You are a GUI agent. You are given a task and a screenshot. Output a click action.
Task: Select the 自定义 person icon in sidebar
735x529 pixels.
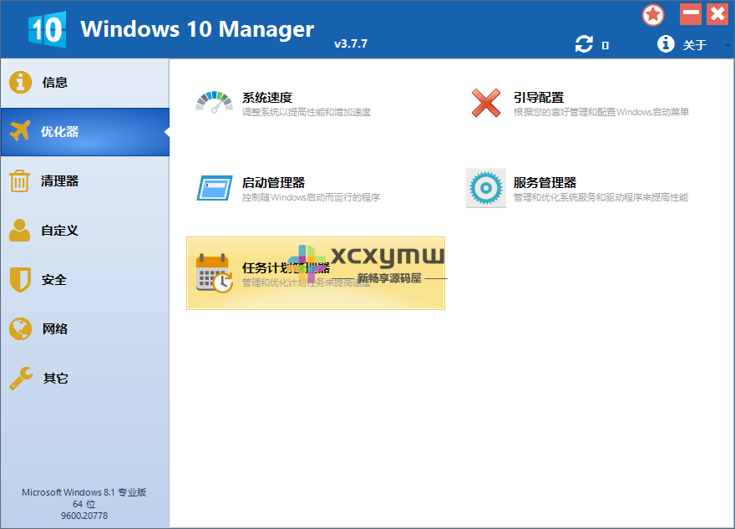click(x=19, y=230)
